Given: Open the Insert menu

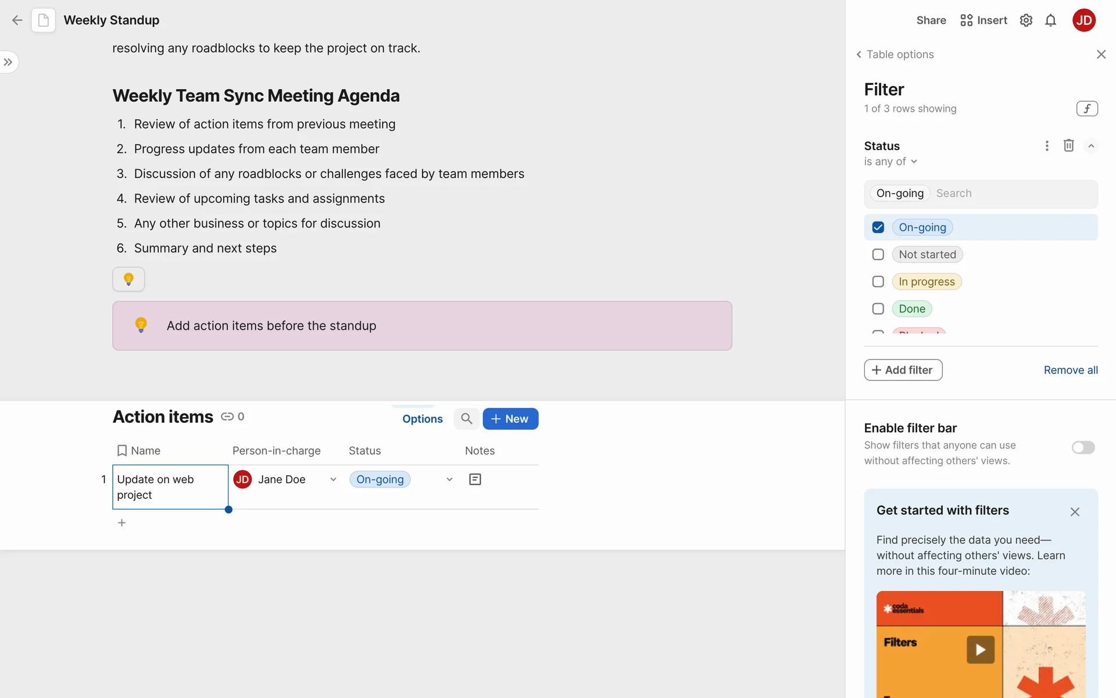Looking at the screenshot, I should point(983,20).
